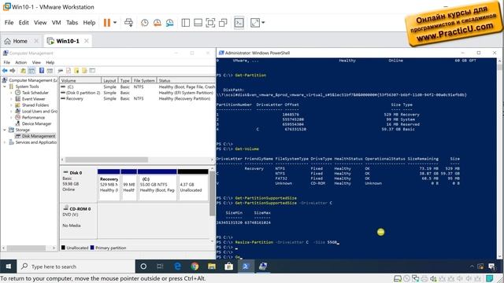
Task: Collapse the Storage tree node
Action: 5,130
